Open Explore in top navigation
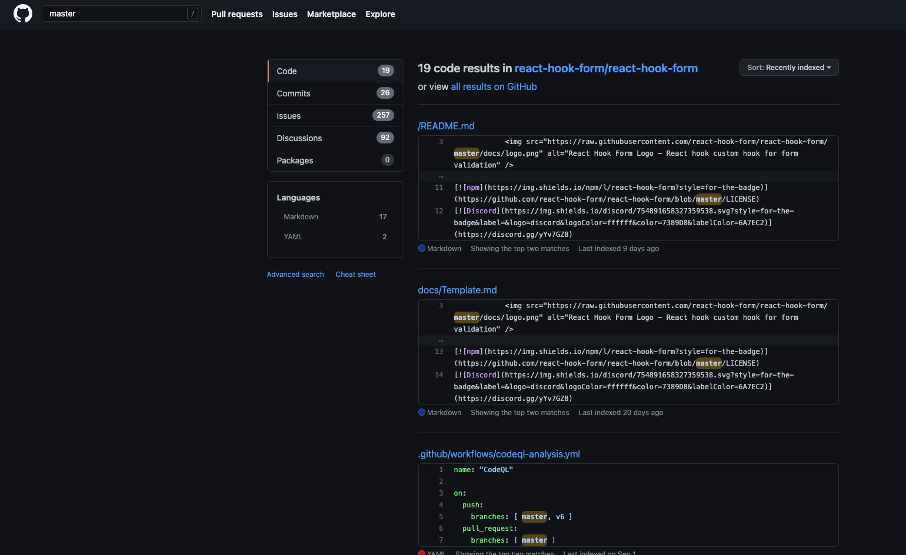The width and height of the screenshot is (906, 555). [380, 14]
